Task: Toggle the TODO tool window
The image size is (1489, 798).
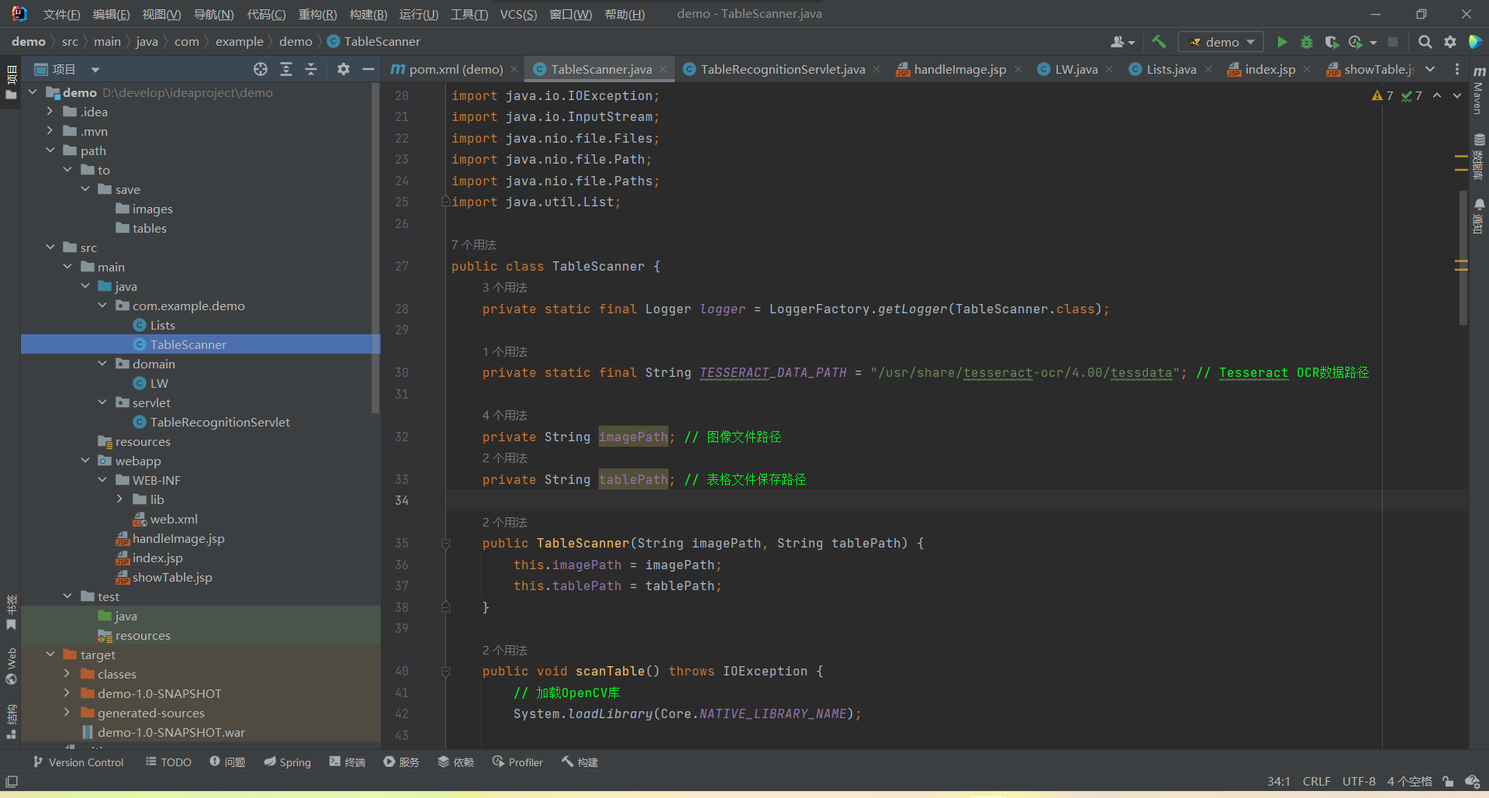Action: click(x=168, y=762)
